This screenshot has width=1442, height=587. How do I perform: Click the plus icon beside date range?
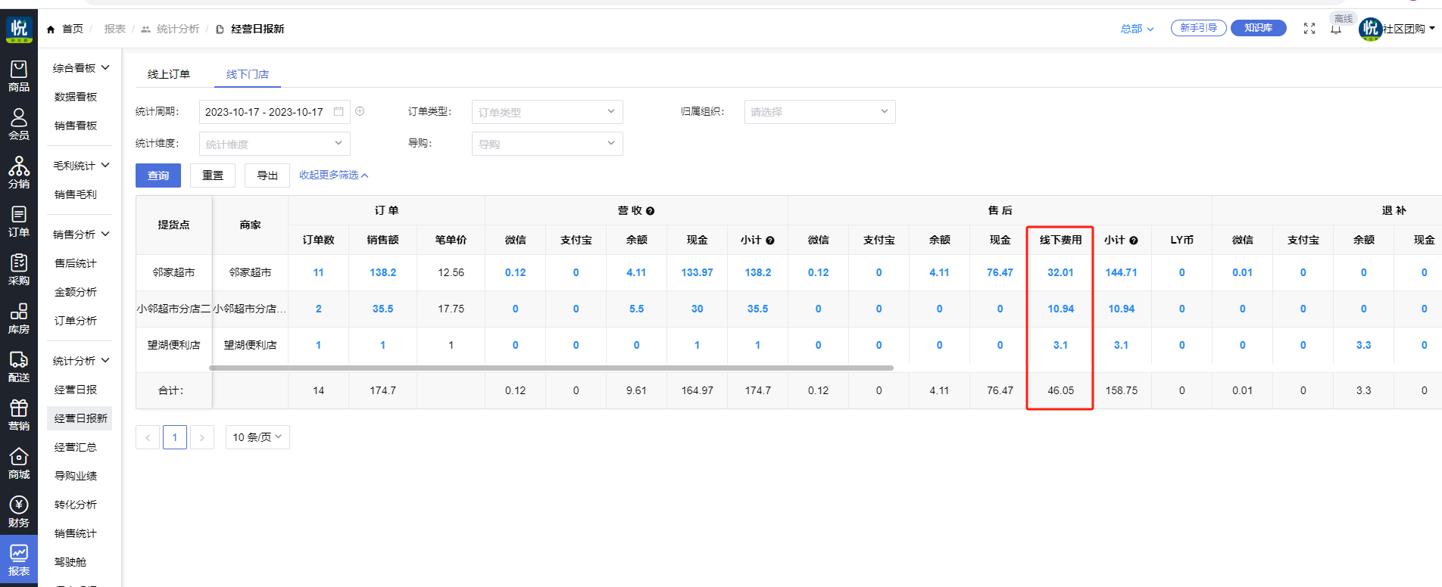360,111
